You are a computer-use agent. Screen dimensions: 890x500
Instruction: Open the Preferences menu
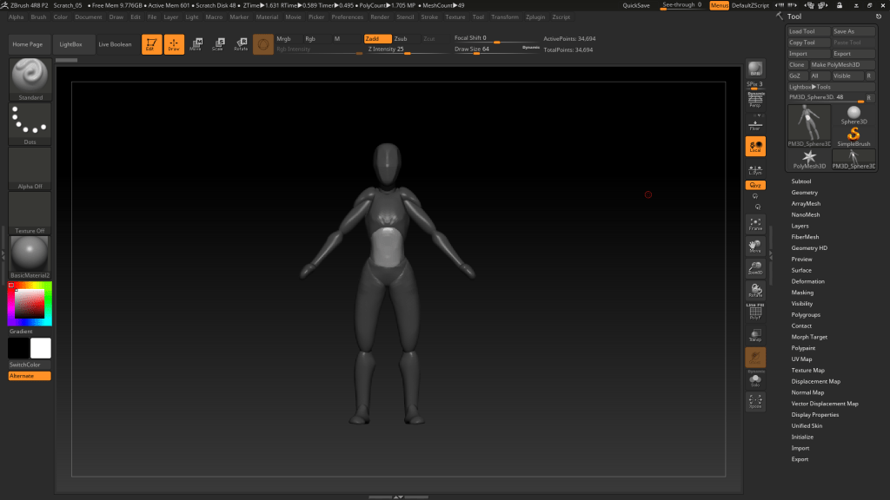tap(348, 16)
